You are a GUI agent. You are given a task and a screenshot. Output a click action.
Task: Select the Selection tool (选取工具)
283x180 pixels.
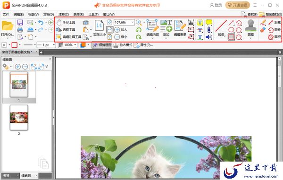(66, 30)
